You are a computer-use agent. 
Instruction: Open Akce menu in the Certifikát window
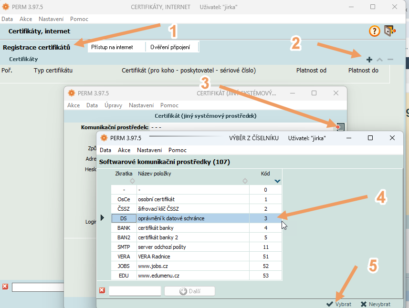click(x=73, y=105)
